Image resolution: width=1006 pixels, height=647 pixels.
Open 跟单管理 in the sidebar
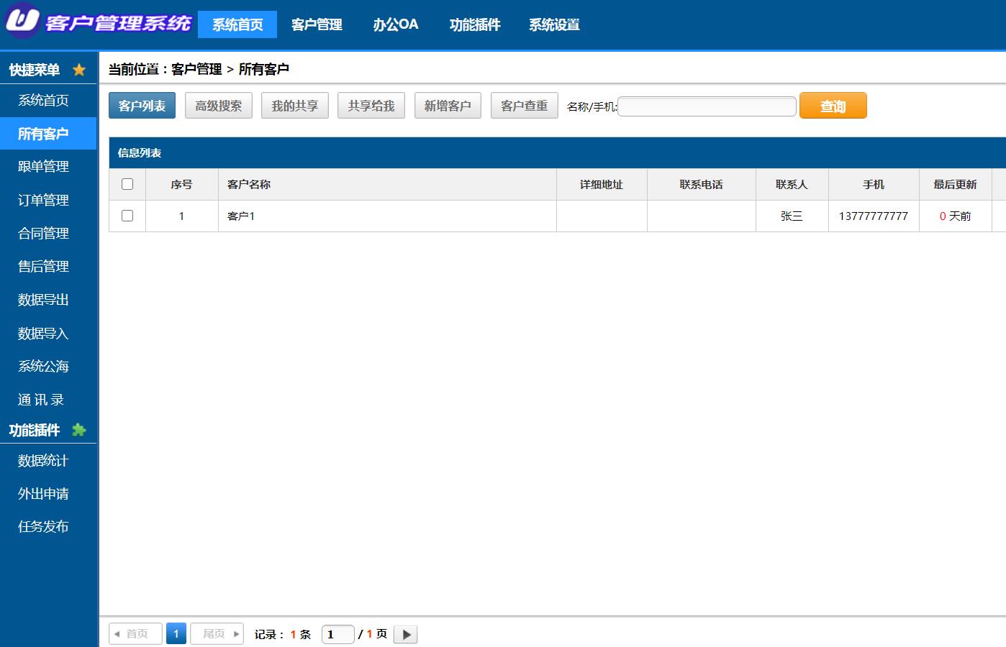(43, 167)
